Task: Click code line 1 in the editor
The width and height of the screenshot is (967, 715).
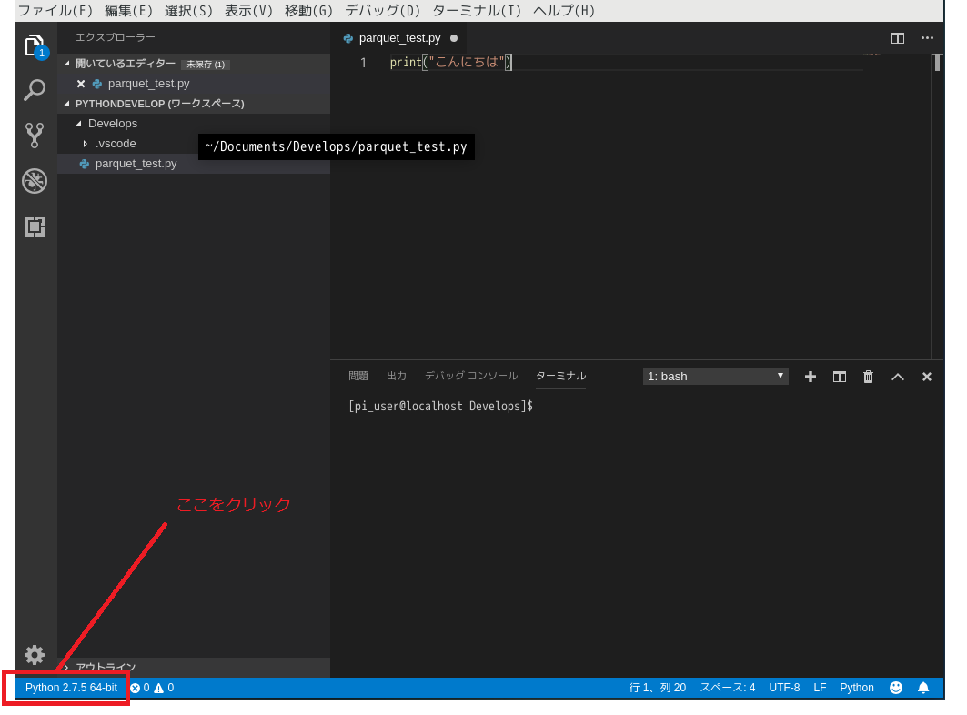Action: click(x=451, y=62)
